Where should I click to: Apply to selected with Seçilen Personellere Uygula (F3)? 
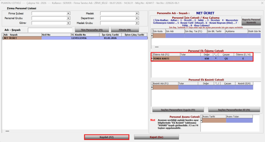coord(178,110)
